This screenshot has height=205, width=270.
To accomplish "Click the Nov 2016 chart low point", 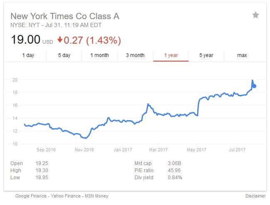I will coord(86,138).
